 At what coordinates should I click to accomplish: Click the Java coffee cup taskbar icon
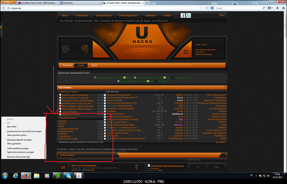point(79,176)
